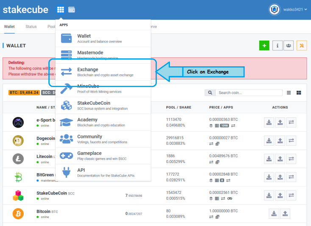
Task: Click exchange icon for Litecoin row
Action: 291,159
